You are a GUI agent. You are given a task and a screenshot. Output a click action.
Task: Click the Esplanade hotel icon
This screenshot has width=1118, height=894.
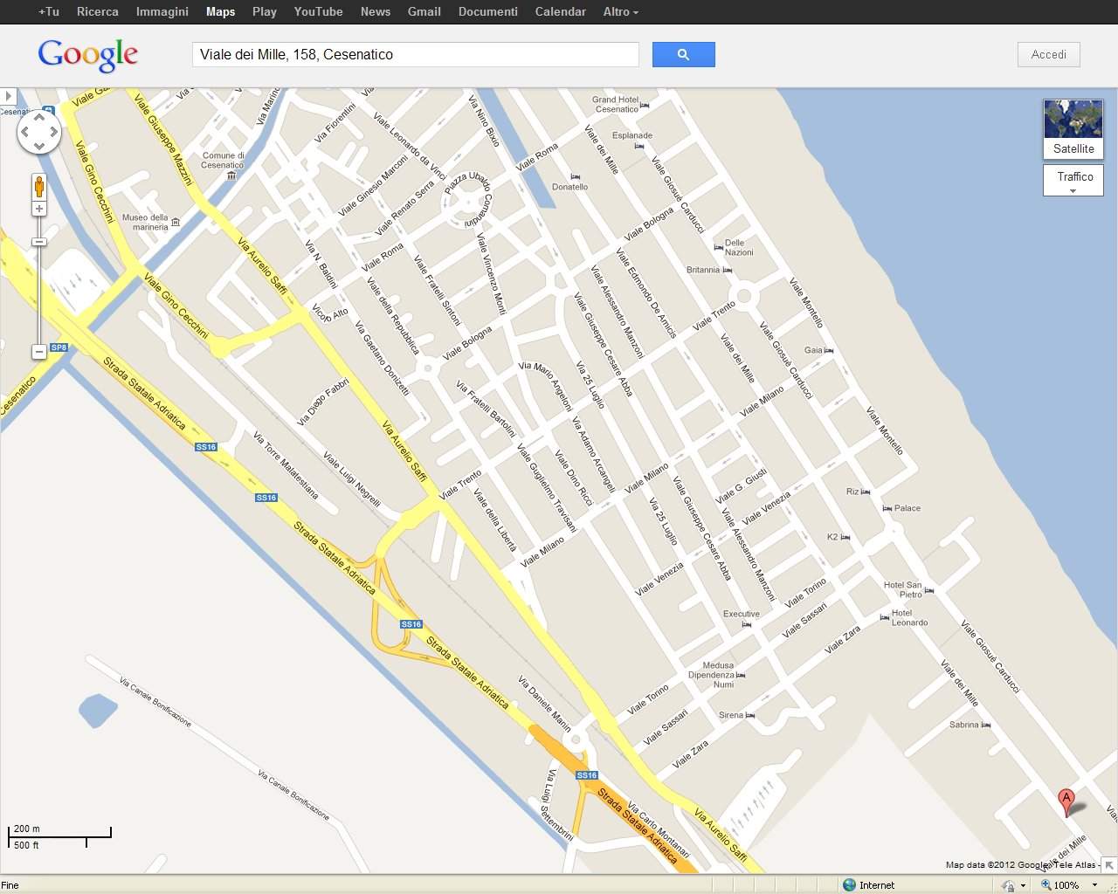coord(638,146)
